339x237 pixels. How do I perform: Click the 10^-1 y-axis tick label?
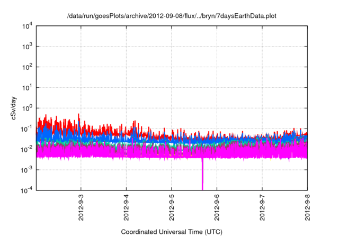pyautogui.click(x=27, y=129)
